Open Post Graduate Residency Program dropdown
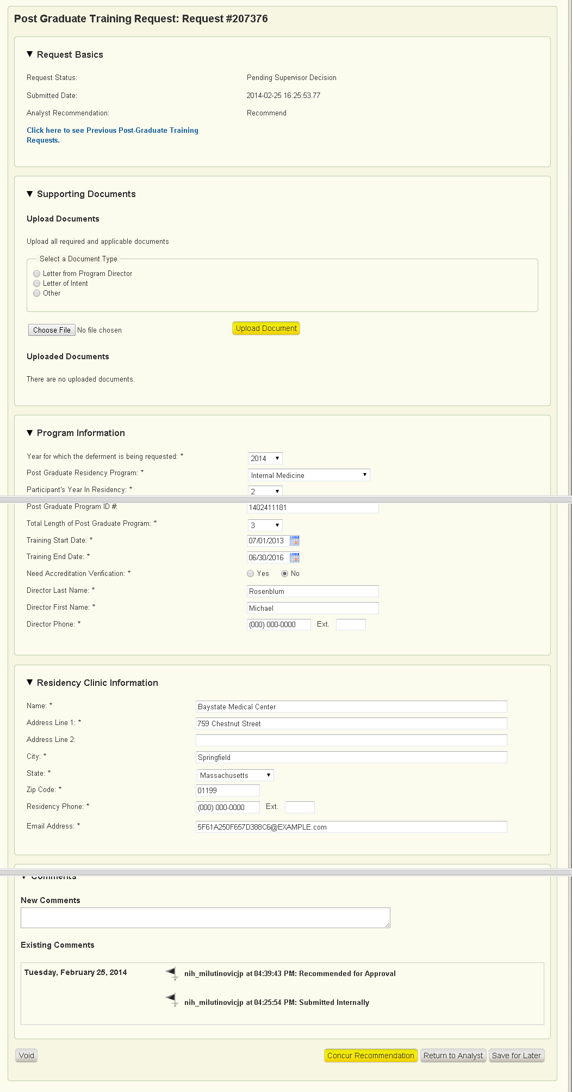572x1092 pixels. 309,475
